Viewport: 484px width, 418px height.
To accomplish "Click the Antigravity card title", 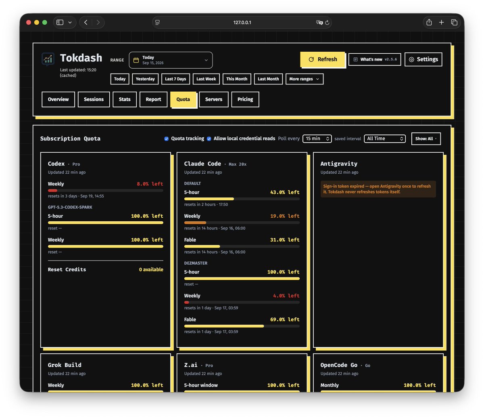I will click(x=339, y=164).
